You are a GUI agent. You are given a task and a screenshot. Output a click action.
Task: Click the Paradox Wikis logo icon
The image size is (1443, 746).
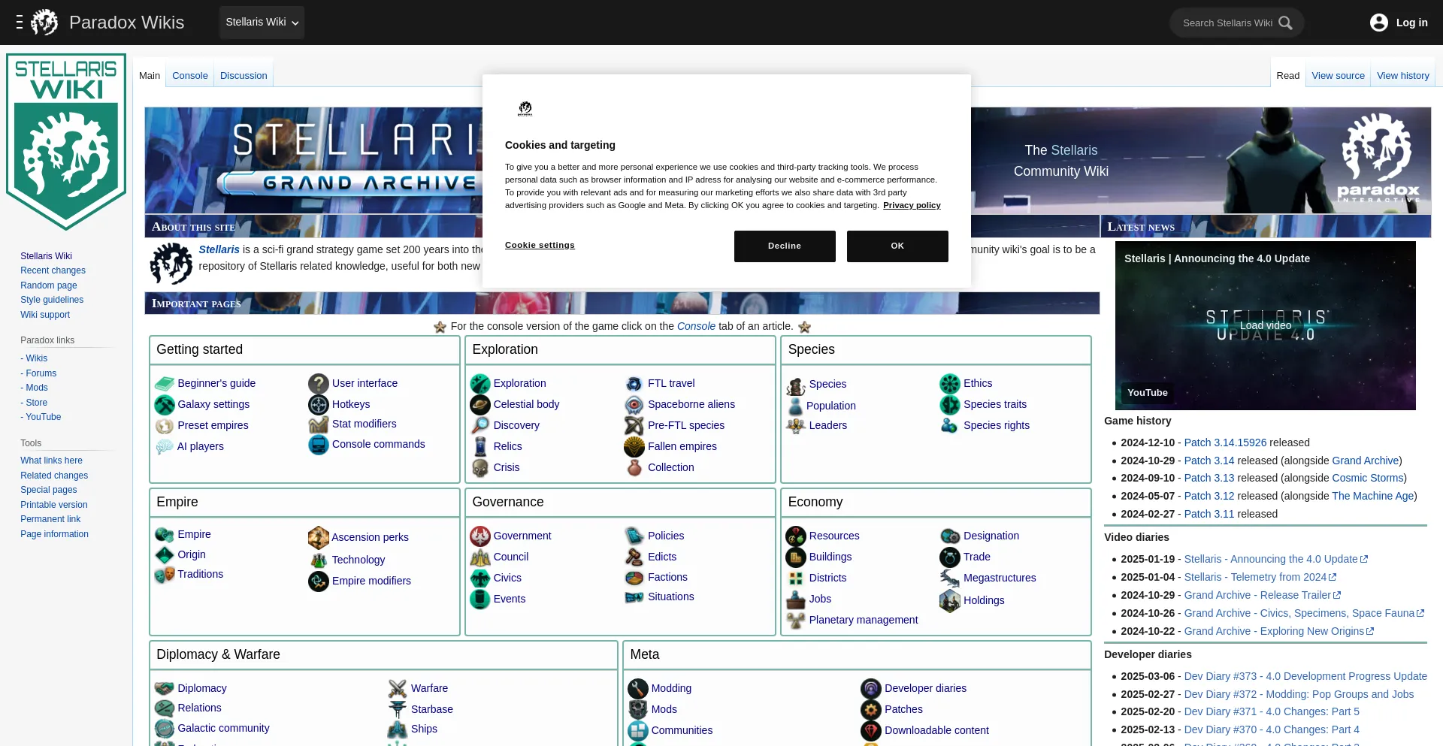click(44, 23)
